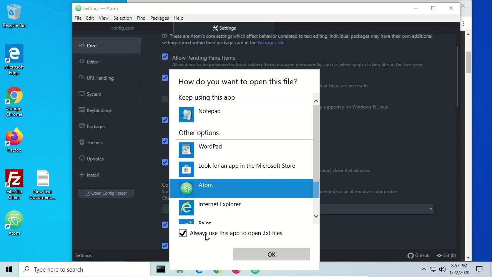Open the Updates panel
This screenshot has width=492, height=277.
coord(106,159)
